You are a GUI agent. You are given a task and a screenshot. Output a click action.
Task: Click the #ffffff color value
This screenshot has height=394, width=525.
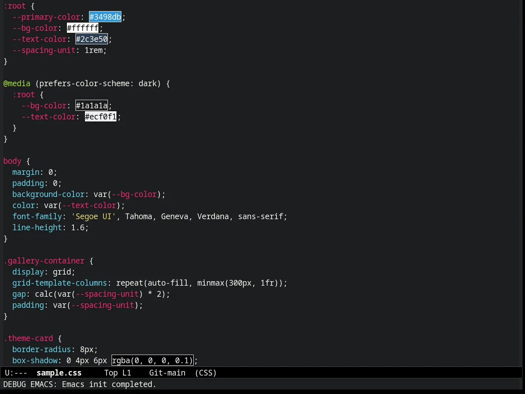82,28
